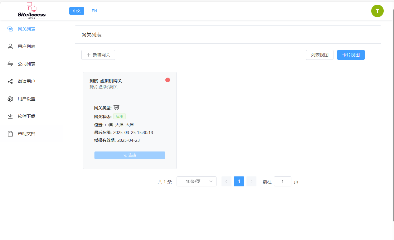Click the 新增网关 add gateway button
Image resolution: width=394 pixels, height=240 pixels.
click(98, 55)
